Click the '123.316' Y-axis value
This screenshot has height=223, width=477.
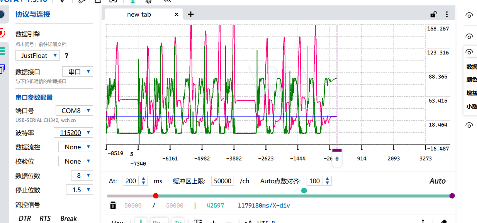[x=438, y=52]
